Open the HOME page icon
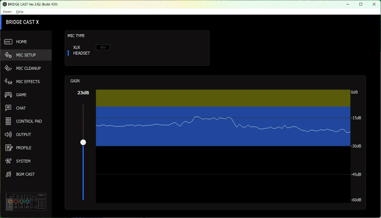The height and width of the screenshot is (218, 381). click(8, 42)
